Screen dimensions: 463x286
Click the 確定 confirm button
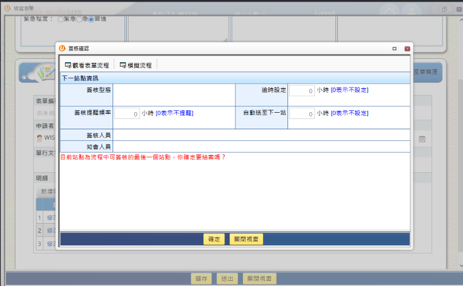(x=214, y=239)
